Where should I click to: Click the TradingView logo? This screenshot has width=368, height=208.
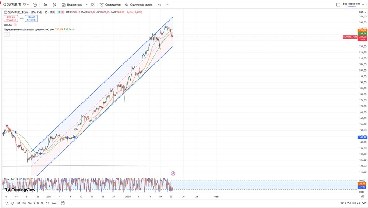(x=20, y=190)
